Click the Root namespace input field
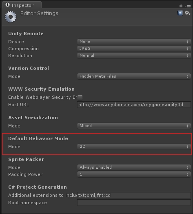This screenshot has height=214, width=193. click(x=134, y=203)
